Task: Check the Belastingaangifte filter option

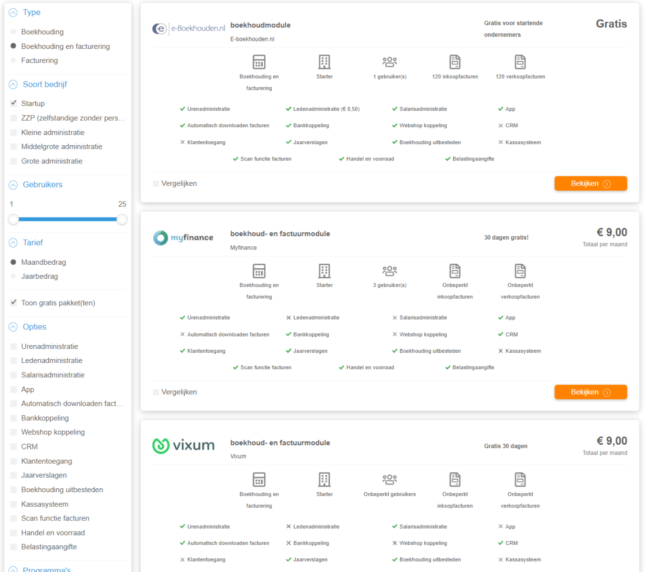Action: click(14, 547)
